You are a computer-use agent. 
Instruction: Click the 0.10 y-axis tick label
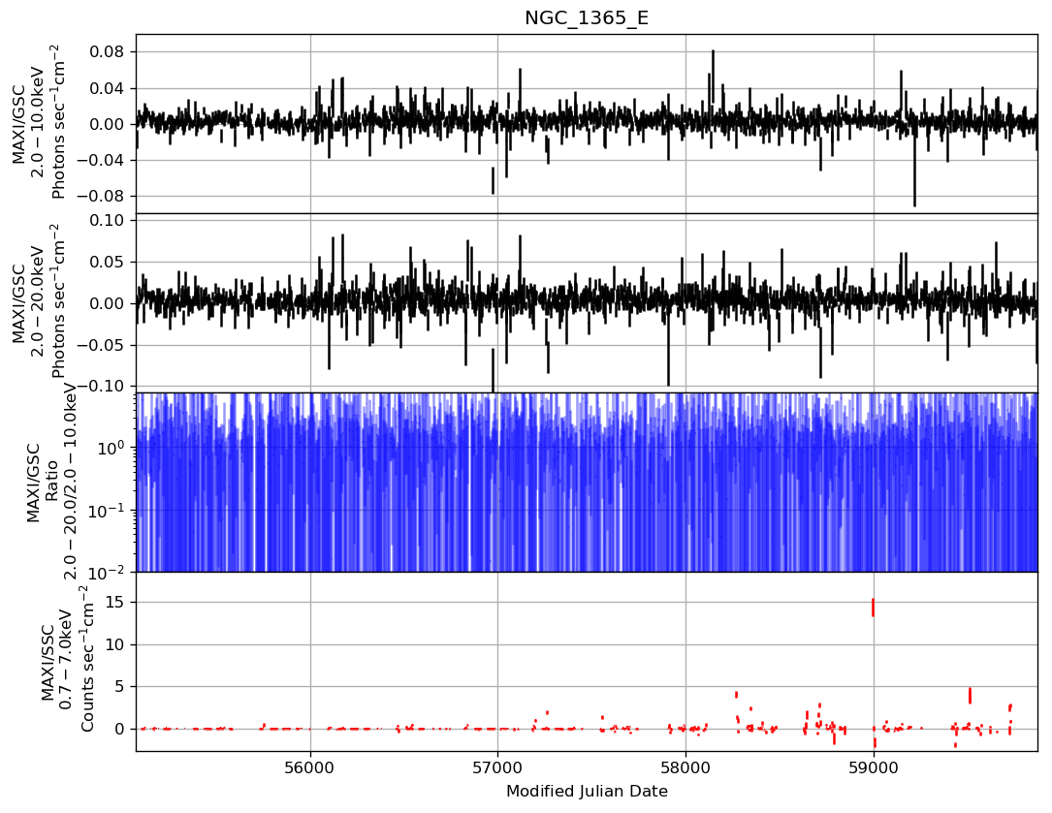pyautogui.click(x=108, y=220)
